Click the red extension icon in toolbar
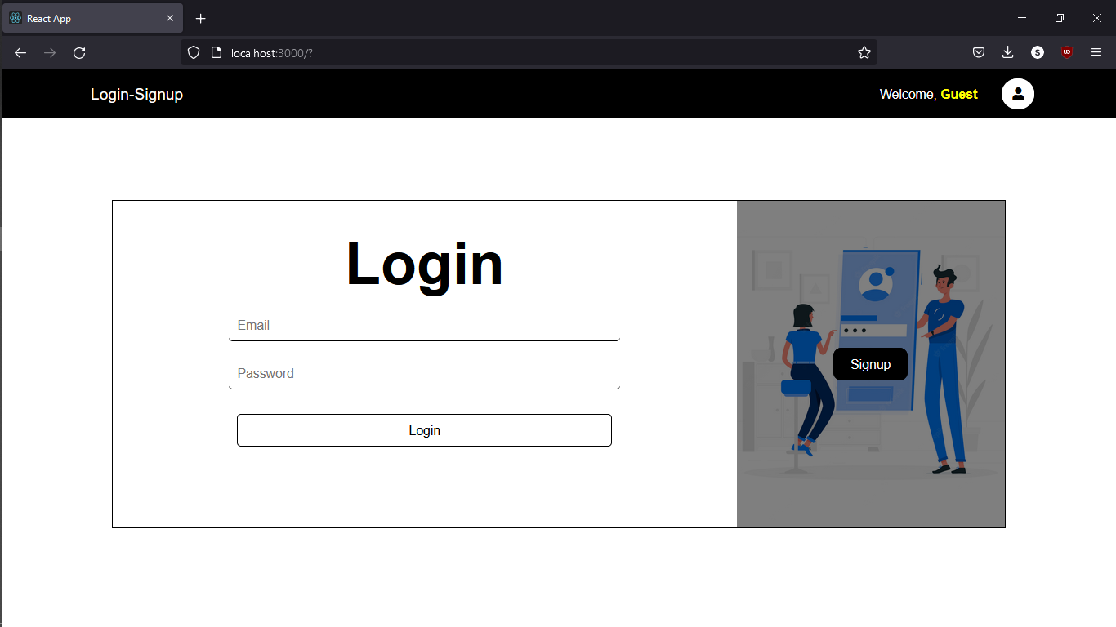 [x=1066, y=52]
